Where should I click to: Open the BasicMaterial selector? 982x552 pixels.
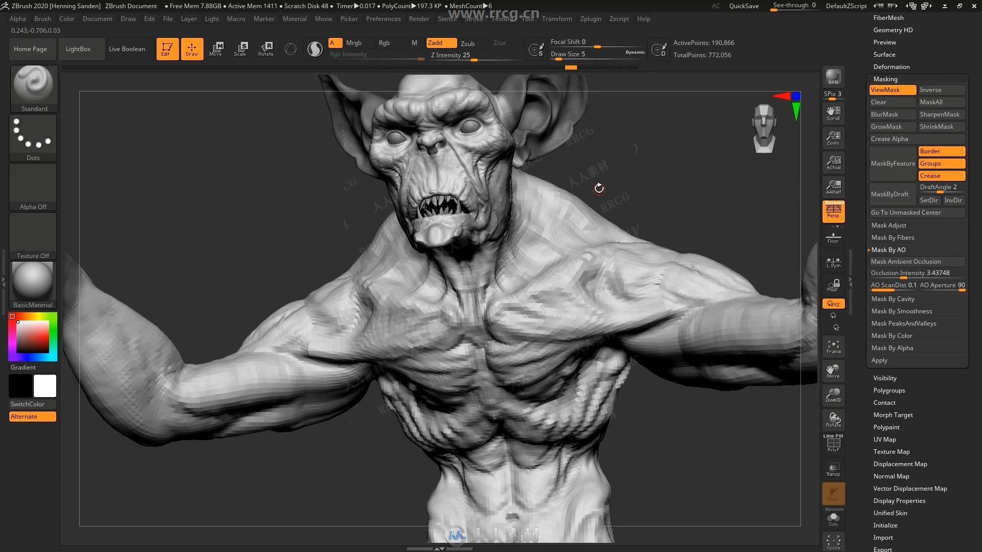tap(33, 285)
